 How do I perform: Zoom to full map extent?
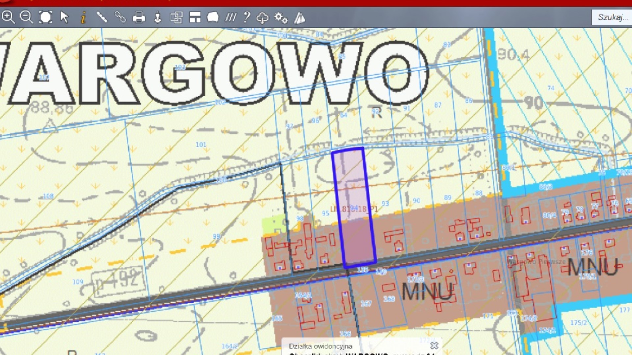coord(45,17)
